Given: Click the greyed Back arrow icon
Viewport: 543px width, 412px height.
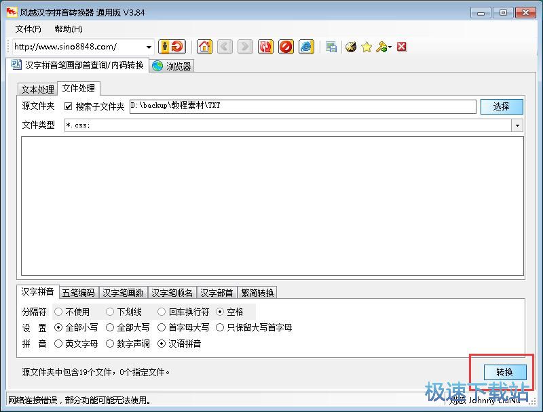Looking at the screenshot, I should 225,47.
